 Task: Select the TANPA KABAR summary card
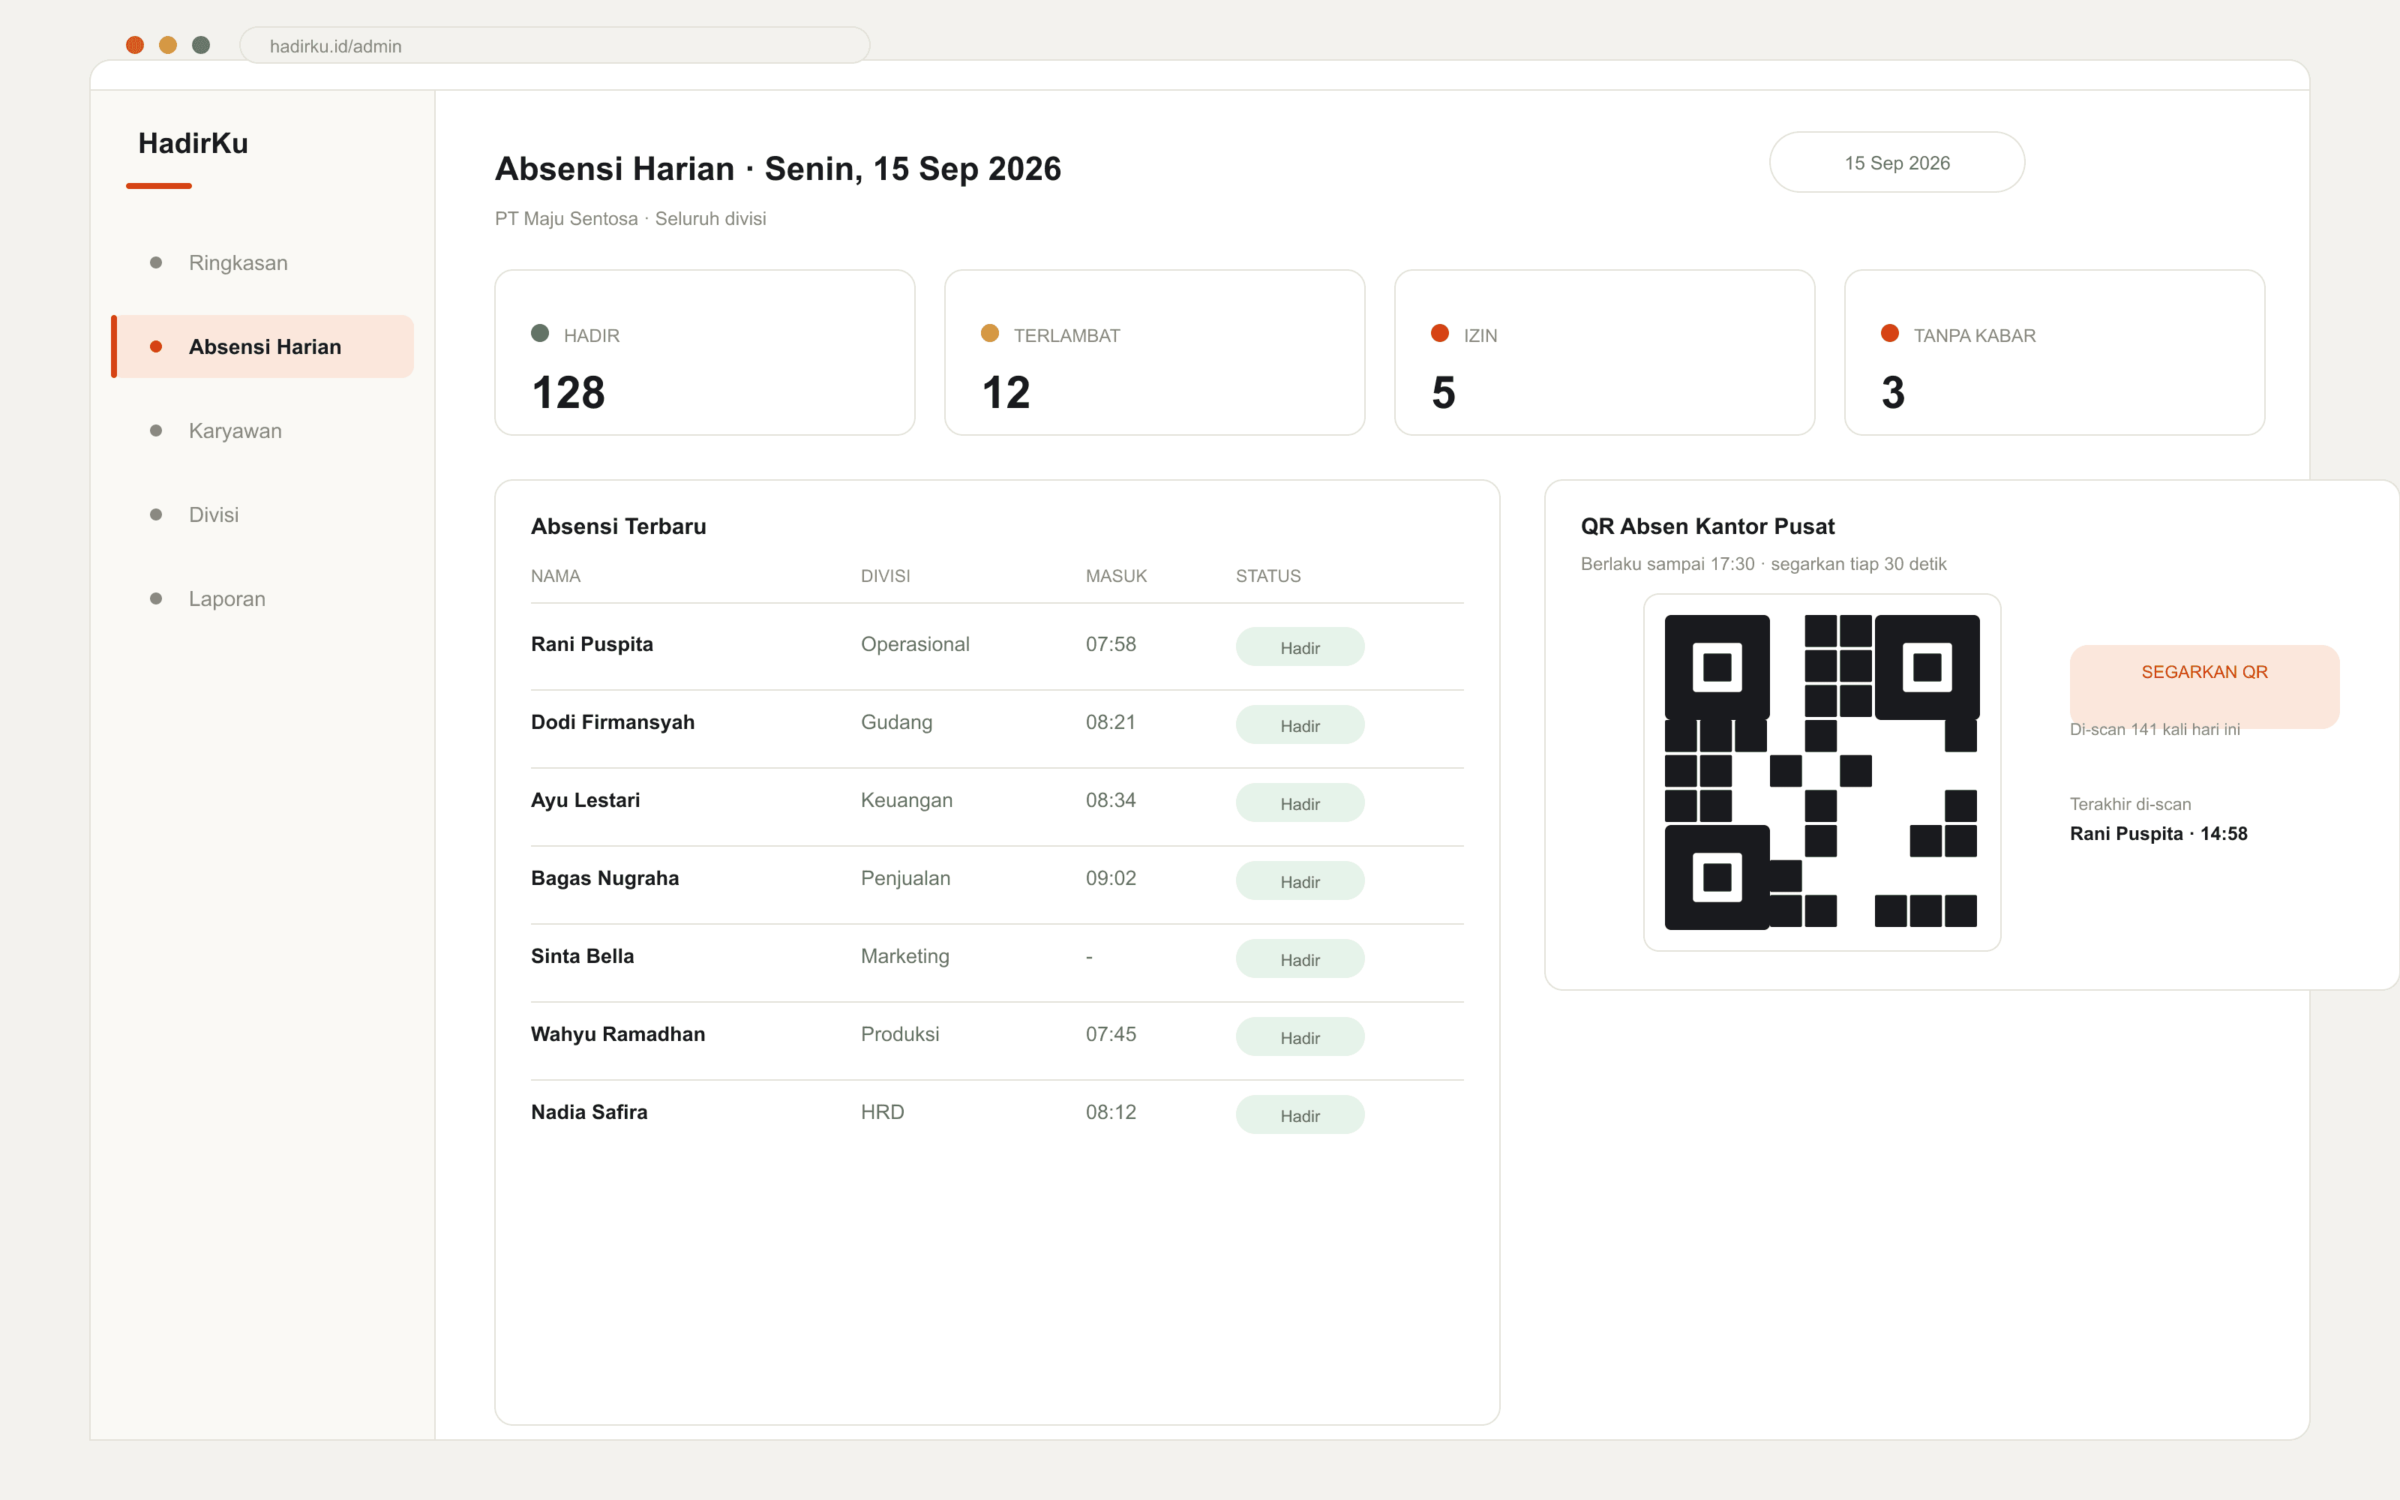coord(2054,352)
